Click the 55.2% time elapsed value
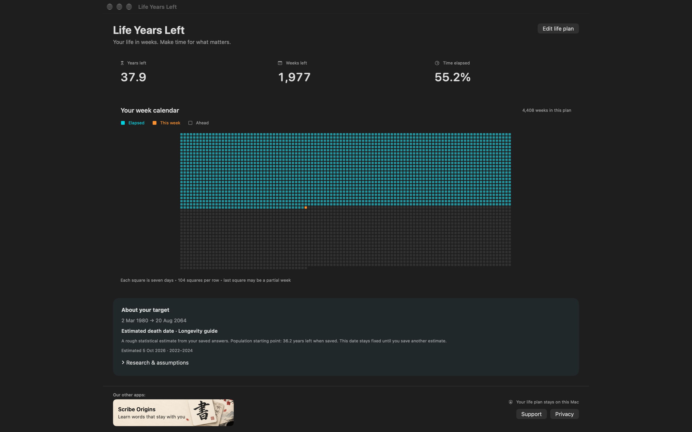 pos(453,77)
